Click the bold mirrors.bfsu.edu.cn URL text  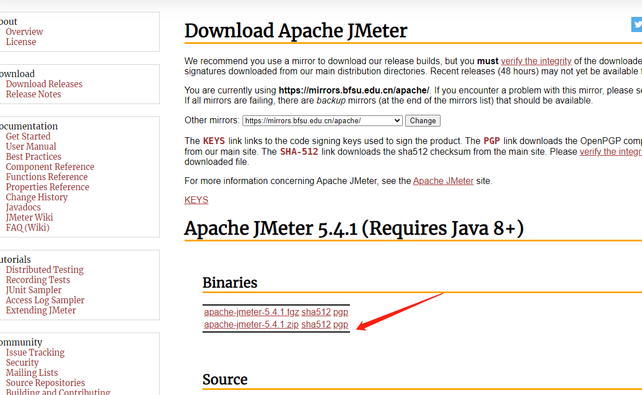click(x=354, y=91)
